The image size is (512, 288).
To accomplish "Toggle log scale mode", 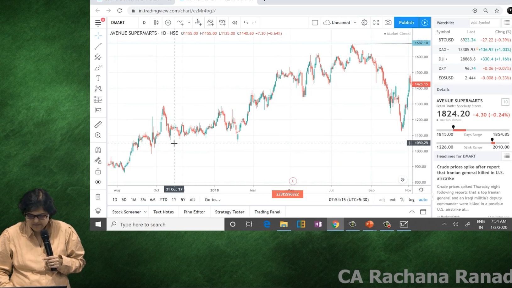I will tap(411, 200).
